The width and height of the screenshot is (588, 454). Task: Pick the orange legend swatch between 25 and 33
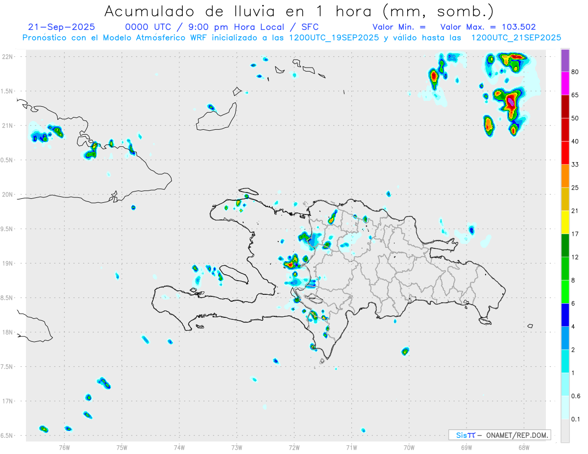(x=565, y=176)
